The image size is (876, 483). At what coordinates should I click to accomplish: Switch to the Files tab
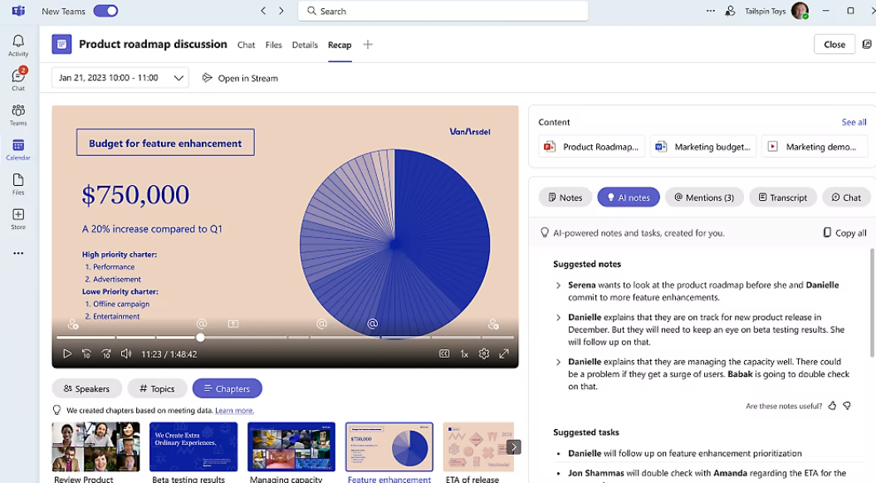[x=274, y=45]
